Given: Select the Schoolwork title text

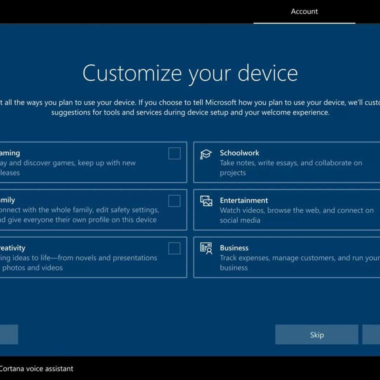Looking at the screenshot, I should [x=239, y=153].
